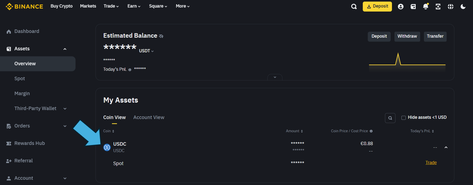Switch to the Account View tab
The height and width of the screenshot is (185, 473).
click(x=149, y=117)
